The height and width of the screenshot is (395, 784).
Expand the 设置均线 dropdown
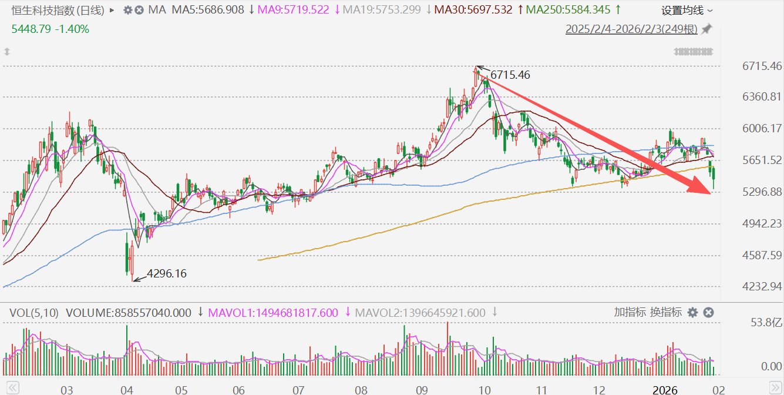(x=687, y=11)
